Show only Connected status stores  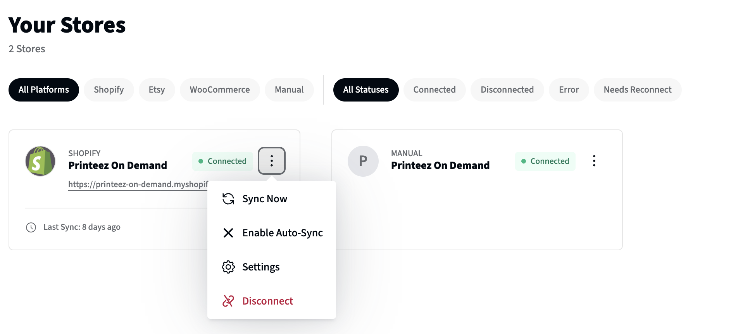(434, 90)
